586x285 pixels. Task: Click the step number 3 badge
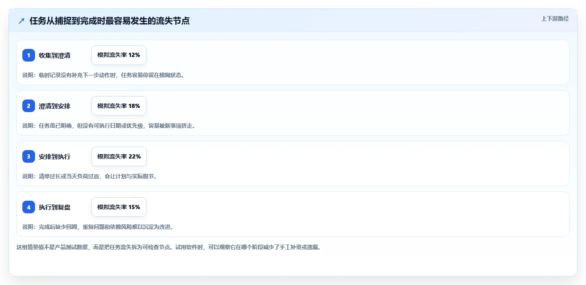point(29,156)
